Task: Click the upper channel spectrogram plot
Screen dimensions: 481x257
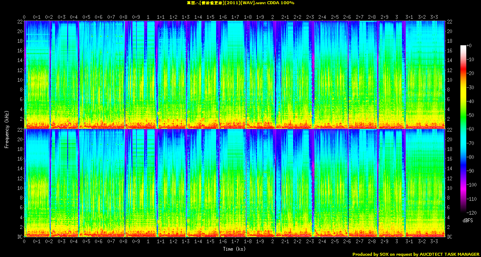Action: tap(234, 75)
